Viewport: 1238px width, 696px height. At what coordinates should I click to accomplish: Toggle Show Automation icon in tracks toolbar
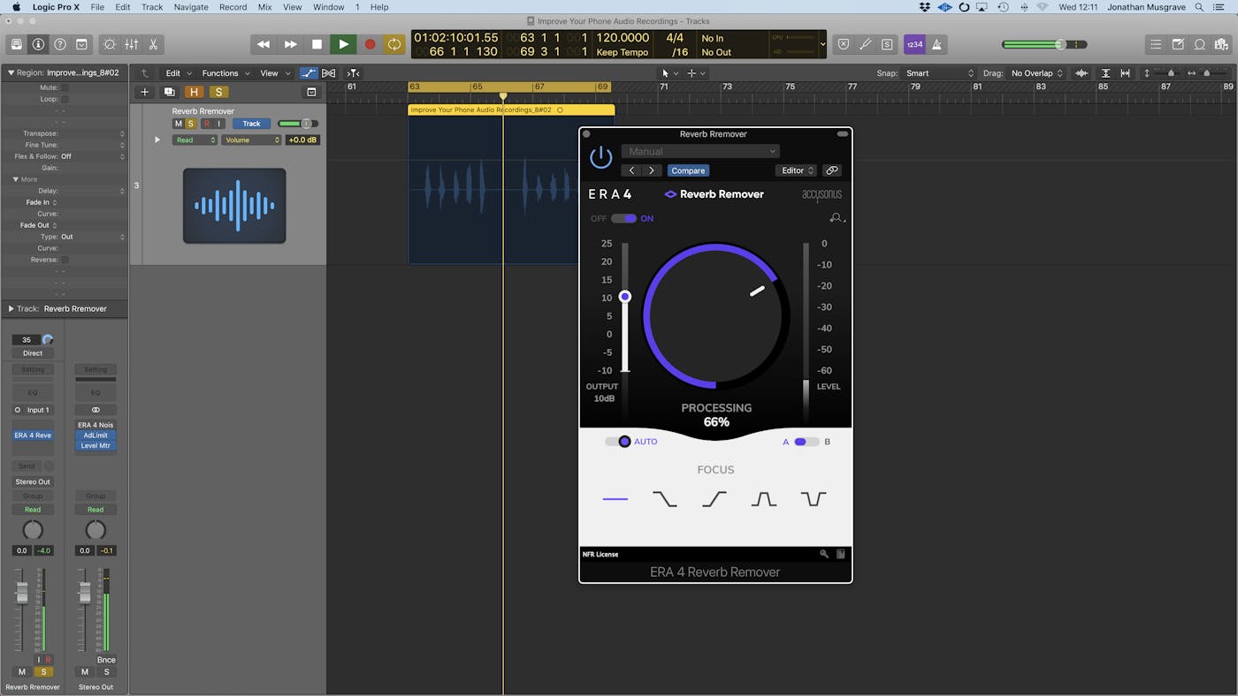pyautogui.click(x=309, y=73)
